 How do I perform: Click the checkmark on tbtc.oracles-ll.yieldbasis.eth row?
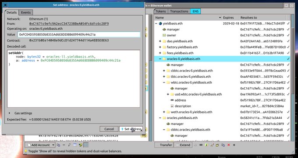tap(288, 77)
